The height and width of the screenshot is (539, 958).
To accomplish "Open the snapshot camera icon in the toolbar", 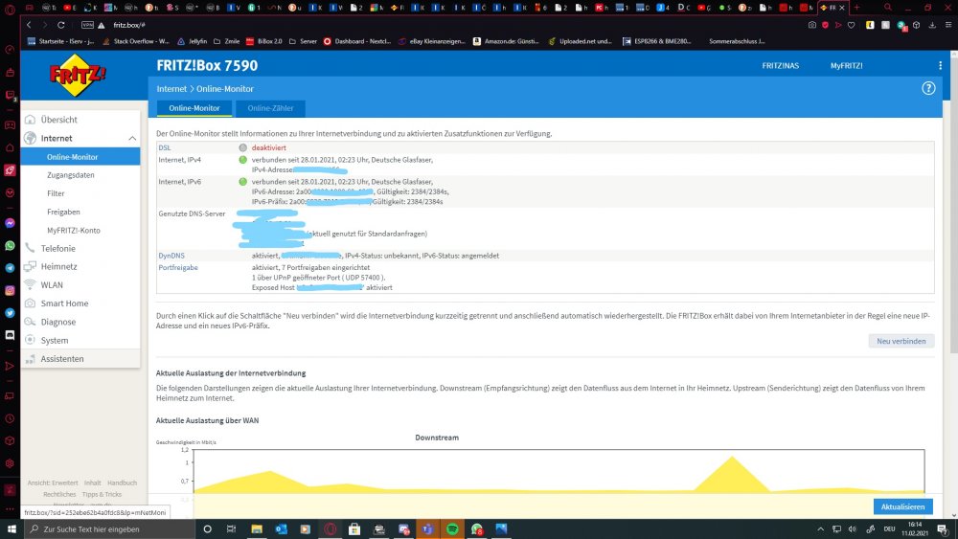I will (x=812, y=25).
